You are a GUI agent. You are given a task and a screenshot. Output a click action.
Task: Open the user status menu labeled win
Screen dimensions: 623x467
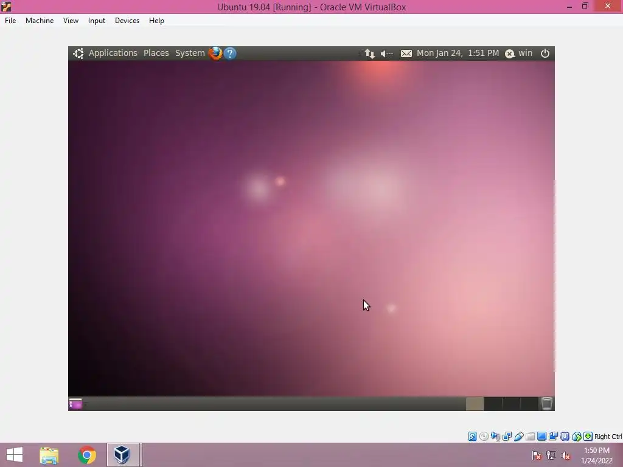coord(518,54)
